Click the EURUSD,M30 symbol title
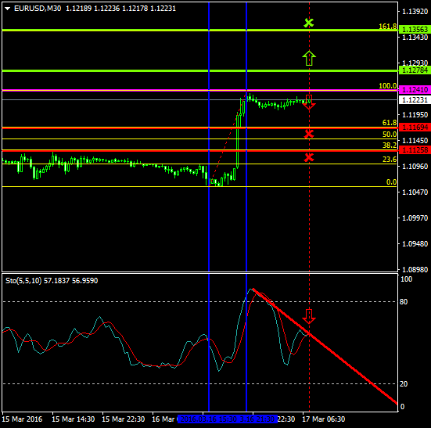 (x=38, y=9)
